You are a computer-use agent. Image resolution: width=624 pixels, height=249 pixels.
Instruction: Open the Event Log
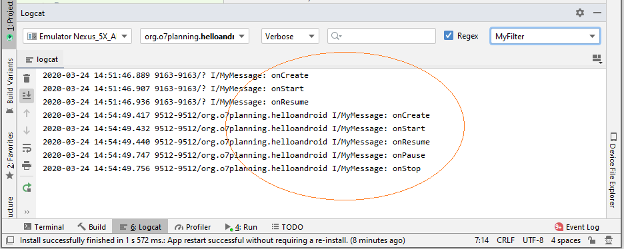tap(577, 227)
